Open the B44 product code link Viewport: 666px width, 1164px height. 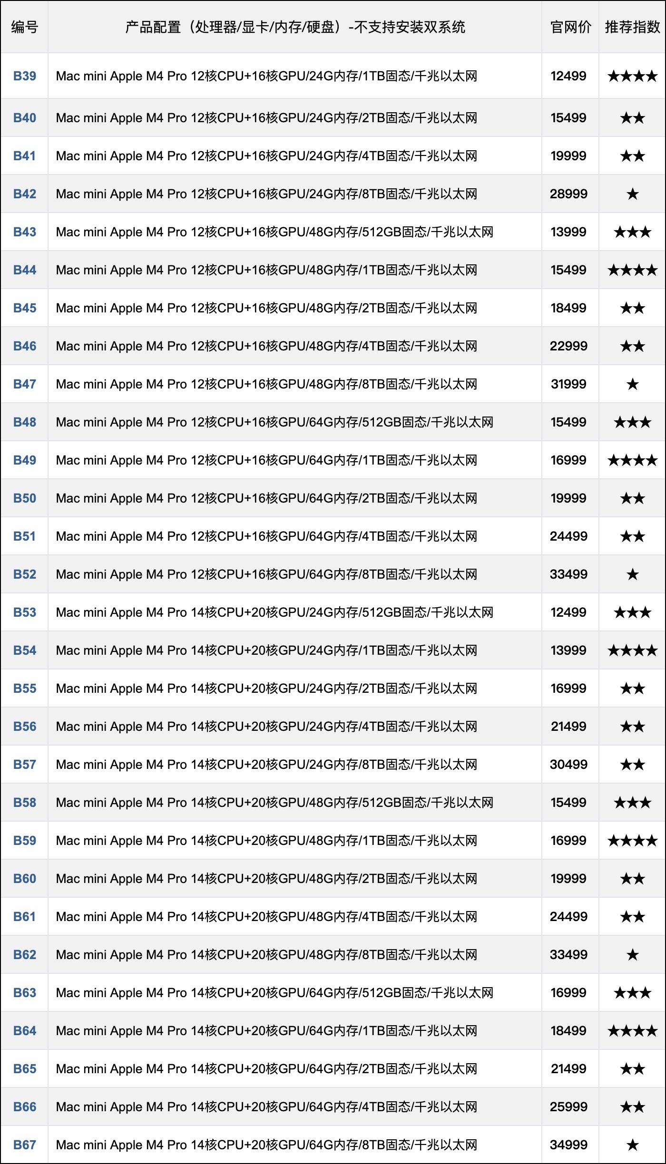[25, 270]
